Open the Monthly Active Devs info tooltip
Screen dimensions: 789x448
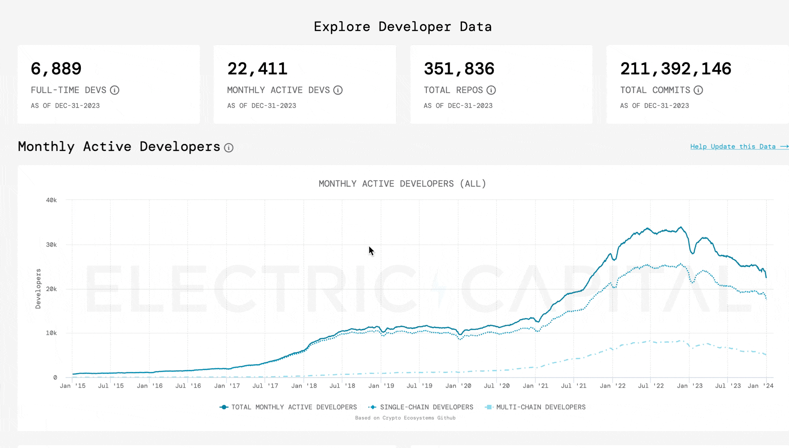pyautogui.click(x=338, y=90)
